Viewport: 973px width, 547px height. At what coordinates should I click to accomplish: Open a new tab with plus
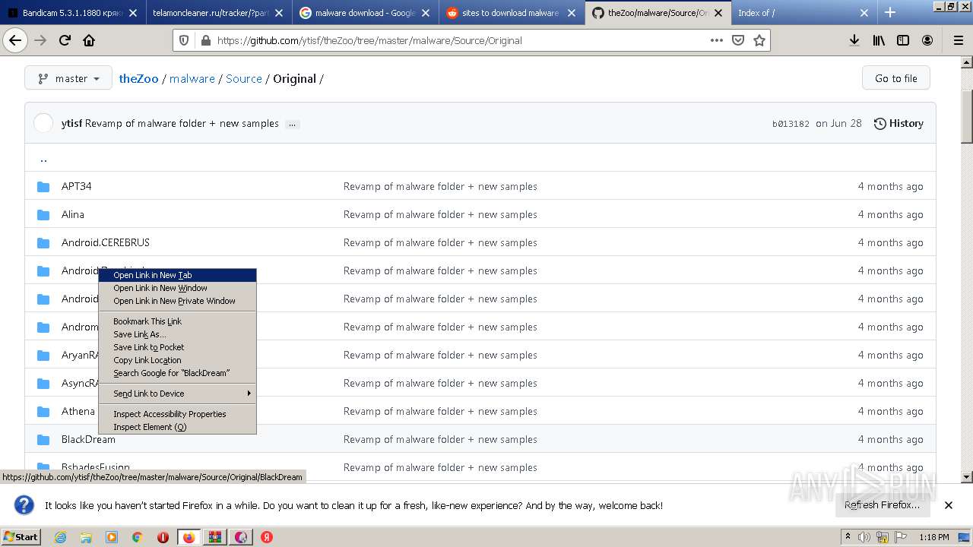pyautogui.click(x=890, y=13)
